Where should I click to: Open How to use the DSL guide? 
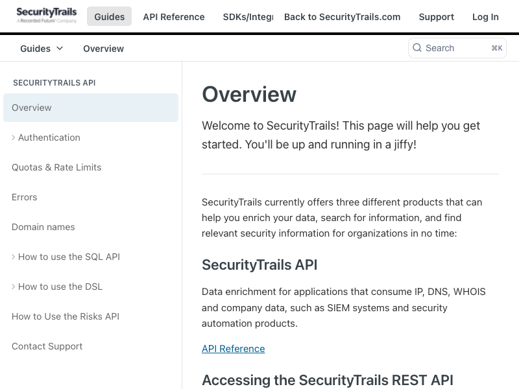[60, 287]
